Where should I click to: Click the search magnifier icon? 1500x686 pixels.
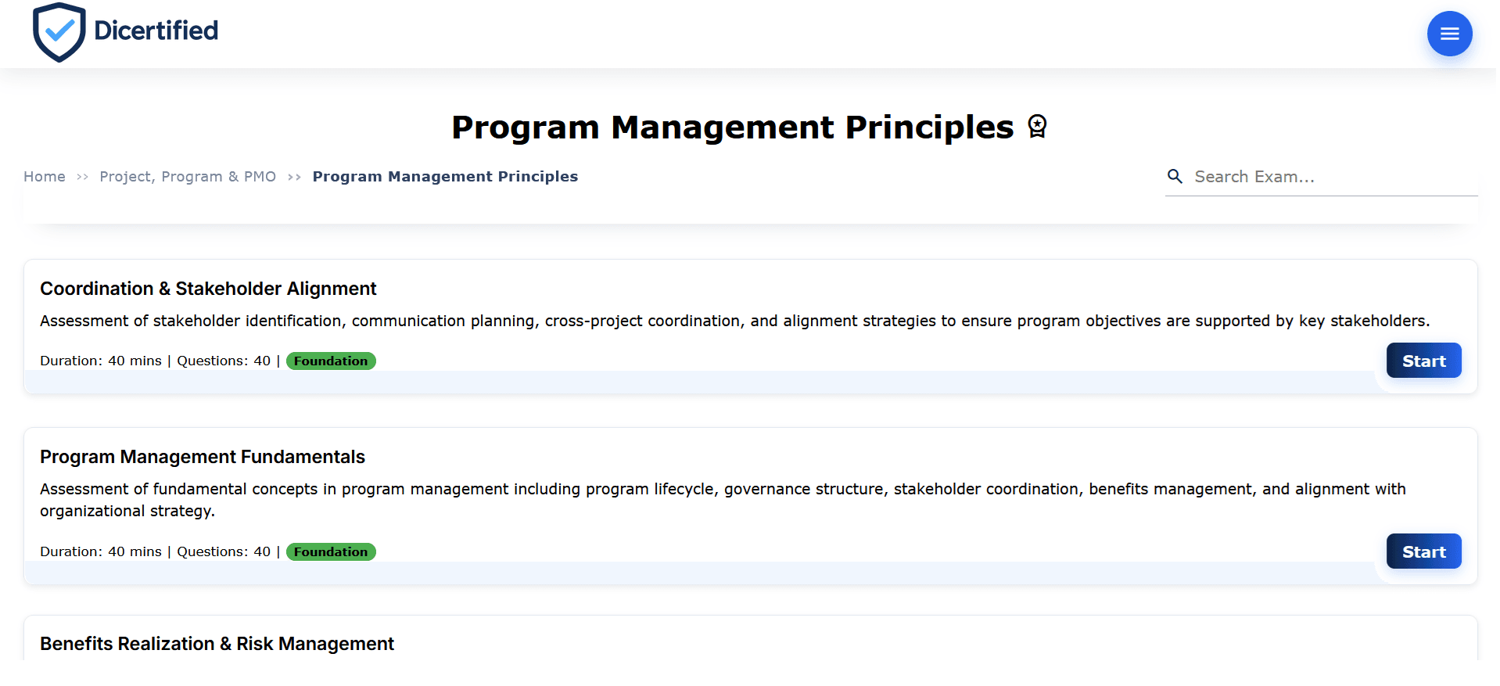pyautogui.click(x=1175, y=176)
